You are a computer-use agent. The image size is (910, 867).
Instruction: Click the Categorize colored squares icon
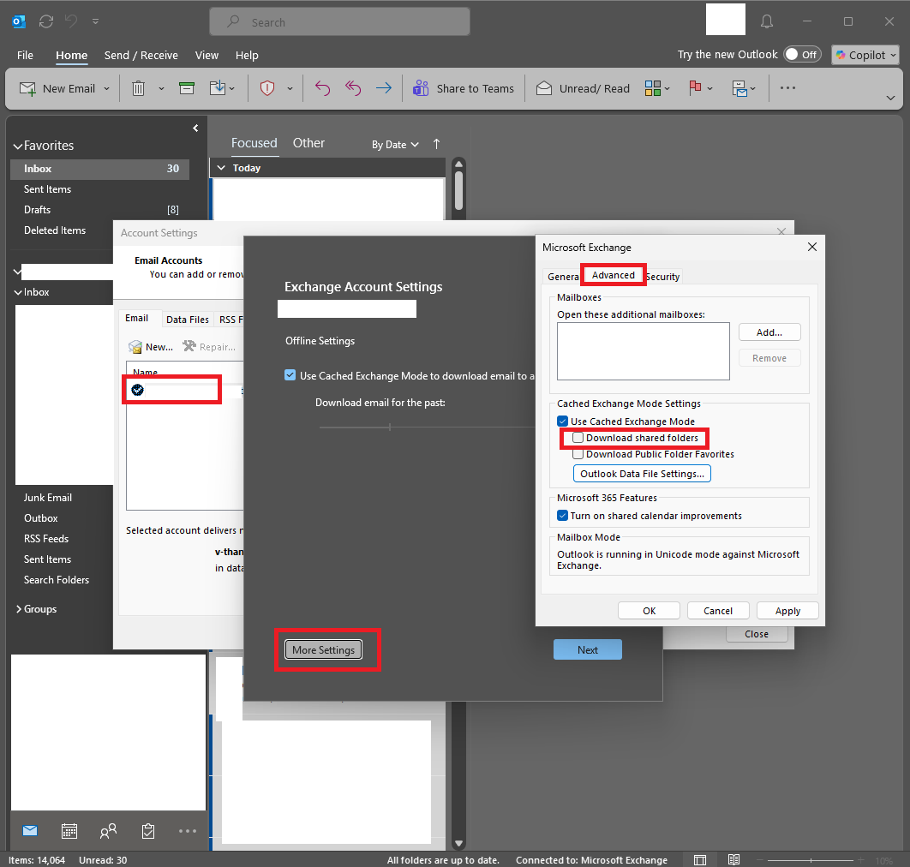coord(653,88)
